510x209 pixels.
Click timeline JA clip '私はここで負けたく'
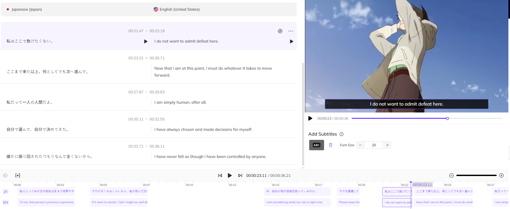[x=397, y=191]
